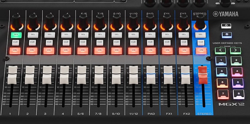The height and width of the screenshot is (124, 250).
Task: Select channel 9/10 with SEL button
Action: [x=117, y=35]
